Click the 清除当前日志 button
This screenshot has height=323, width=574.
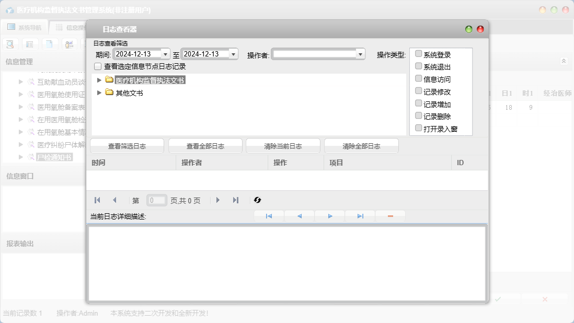pos(283,146)
